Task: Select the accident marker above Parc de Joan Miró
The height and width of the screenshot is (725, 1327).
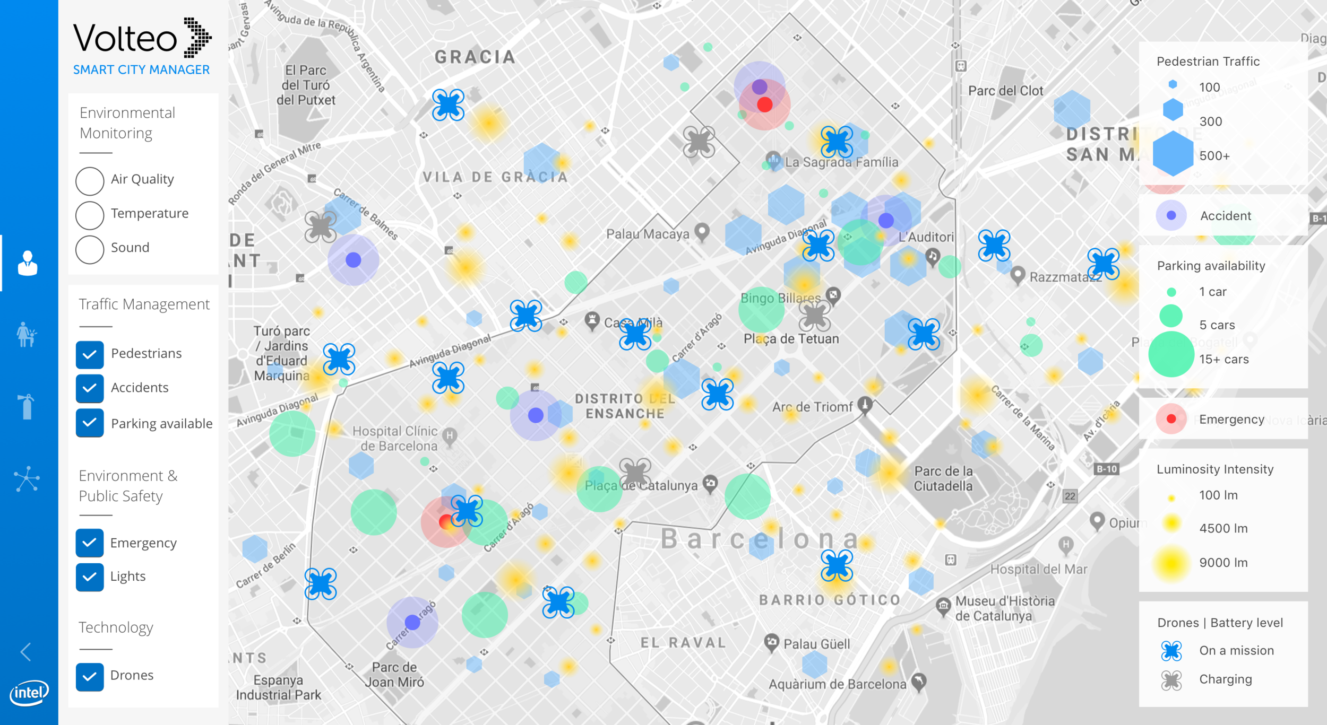Action: (x=412, y=622)
